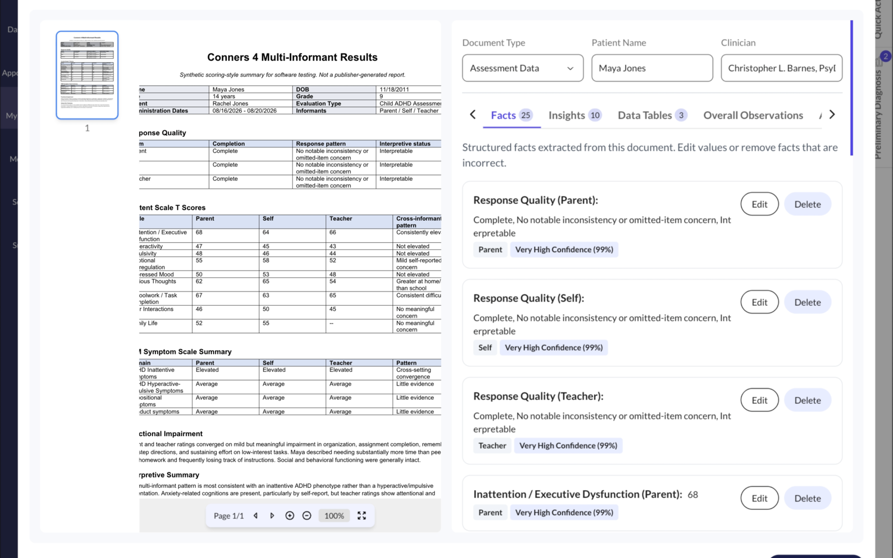The height and width of the screenshot is (558, 893).
Task: Zoom in the document with plus icon
Action: pos(289,516)
